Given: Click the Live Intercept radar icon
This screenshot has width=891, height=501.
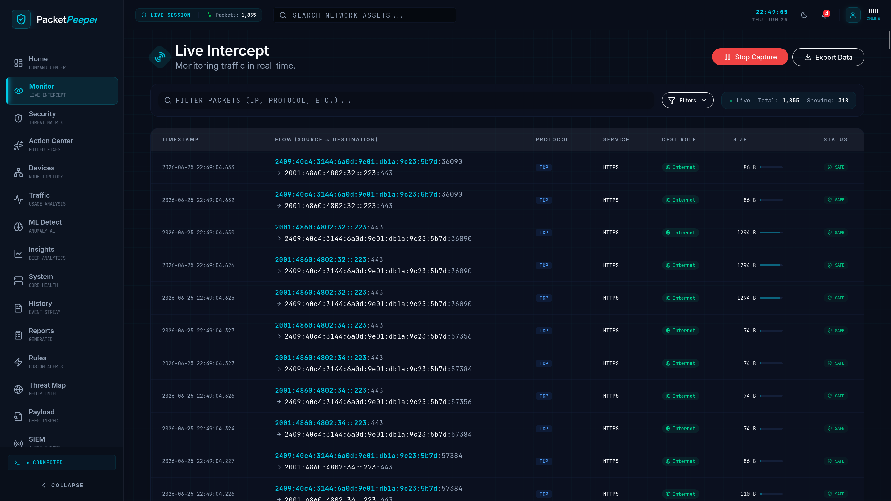Looking at the screenshot, I should coord(160,58).
